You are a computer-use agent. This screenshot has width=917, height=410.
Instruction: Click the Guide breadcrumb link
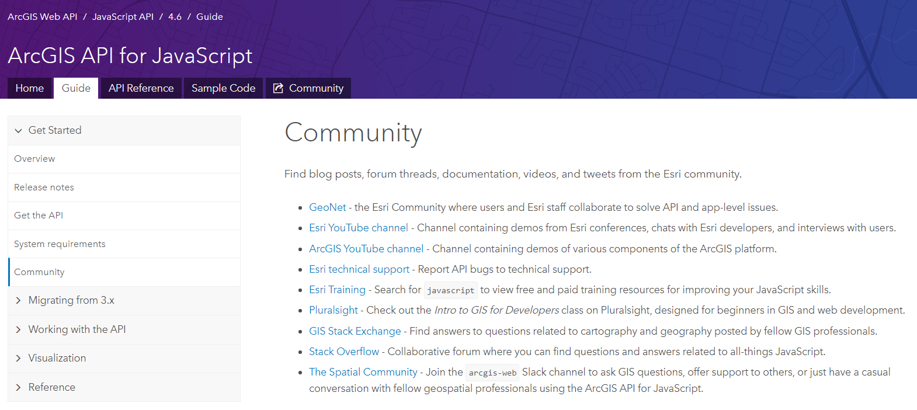click(x=210, y=17)
